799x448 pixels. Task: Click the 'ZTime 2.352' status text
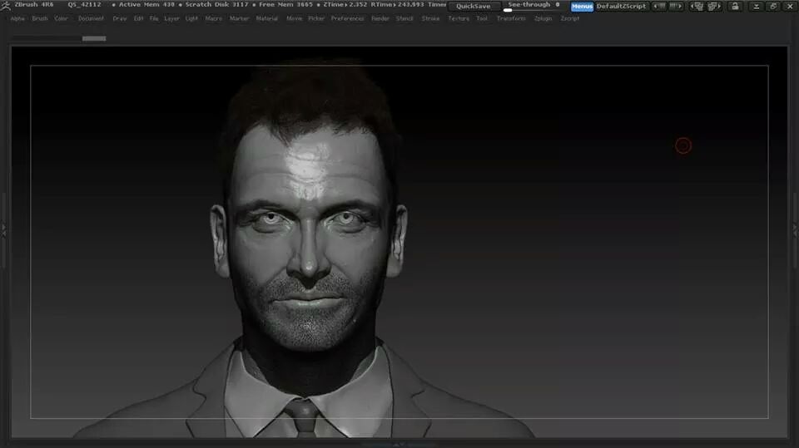point(345,5)
